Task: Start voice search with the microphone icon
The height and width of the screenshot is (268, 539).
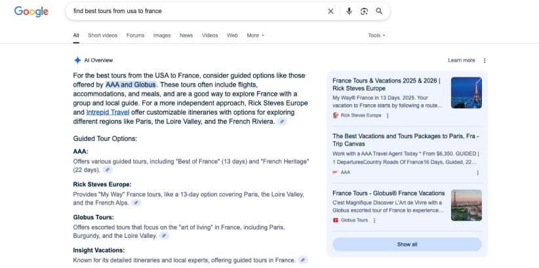Action: (349, 11)
